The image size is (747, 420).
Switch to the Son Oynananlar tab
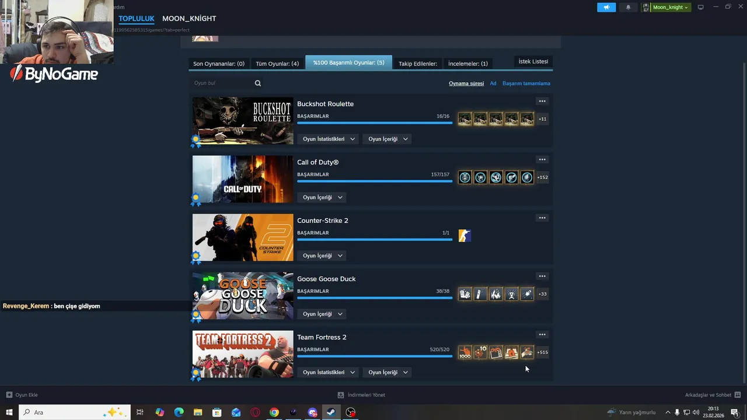tap(219, 64)
